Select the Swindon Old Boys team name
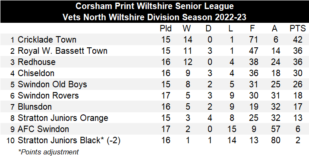Screen dimensions: 309x157 [x=52, y=84]
